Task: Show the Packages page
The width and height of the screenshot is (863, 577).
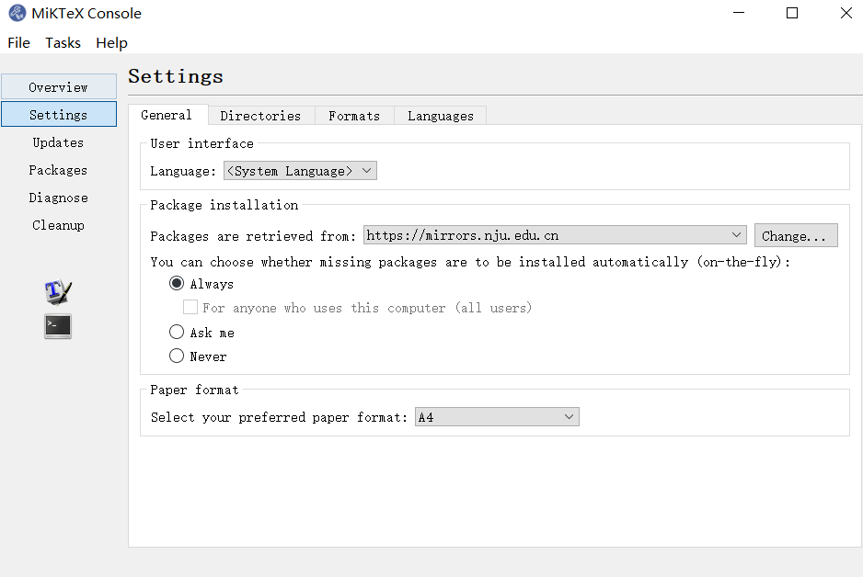Action: point(58,170)
